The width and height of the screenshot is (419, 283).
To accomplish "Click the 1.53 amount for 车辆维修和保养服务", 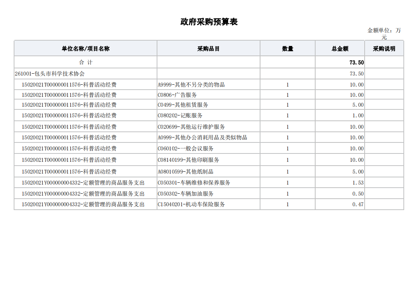I will coord(358,183).
